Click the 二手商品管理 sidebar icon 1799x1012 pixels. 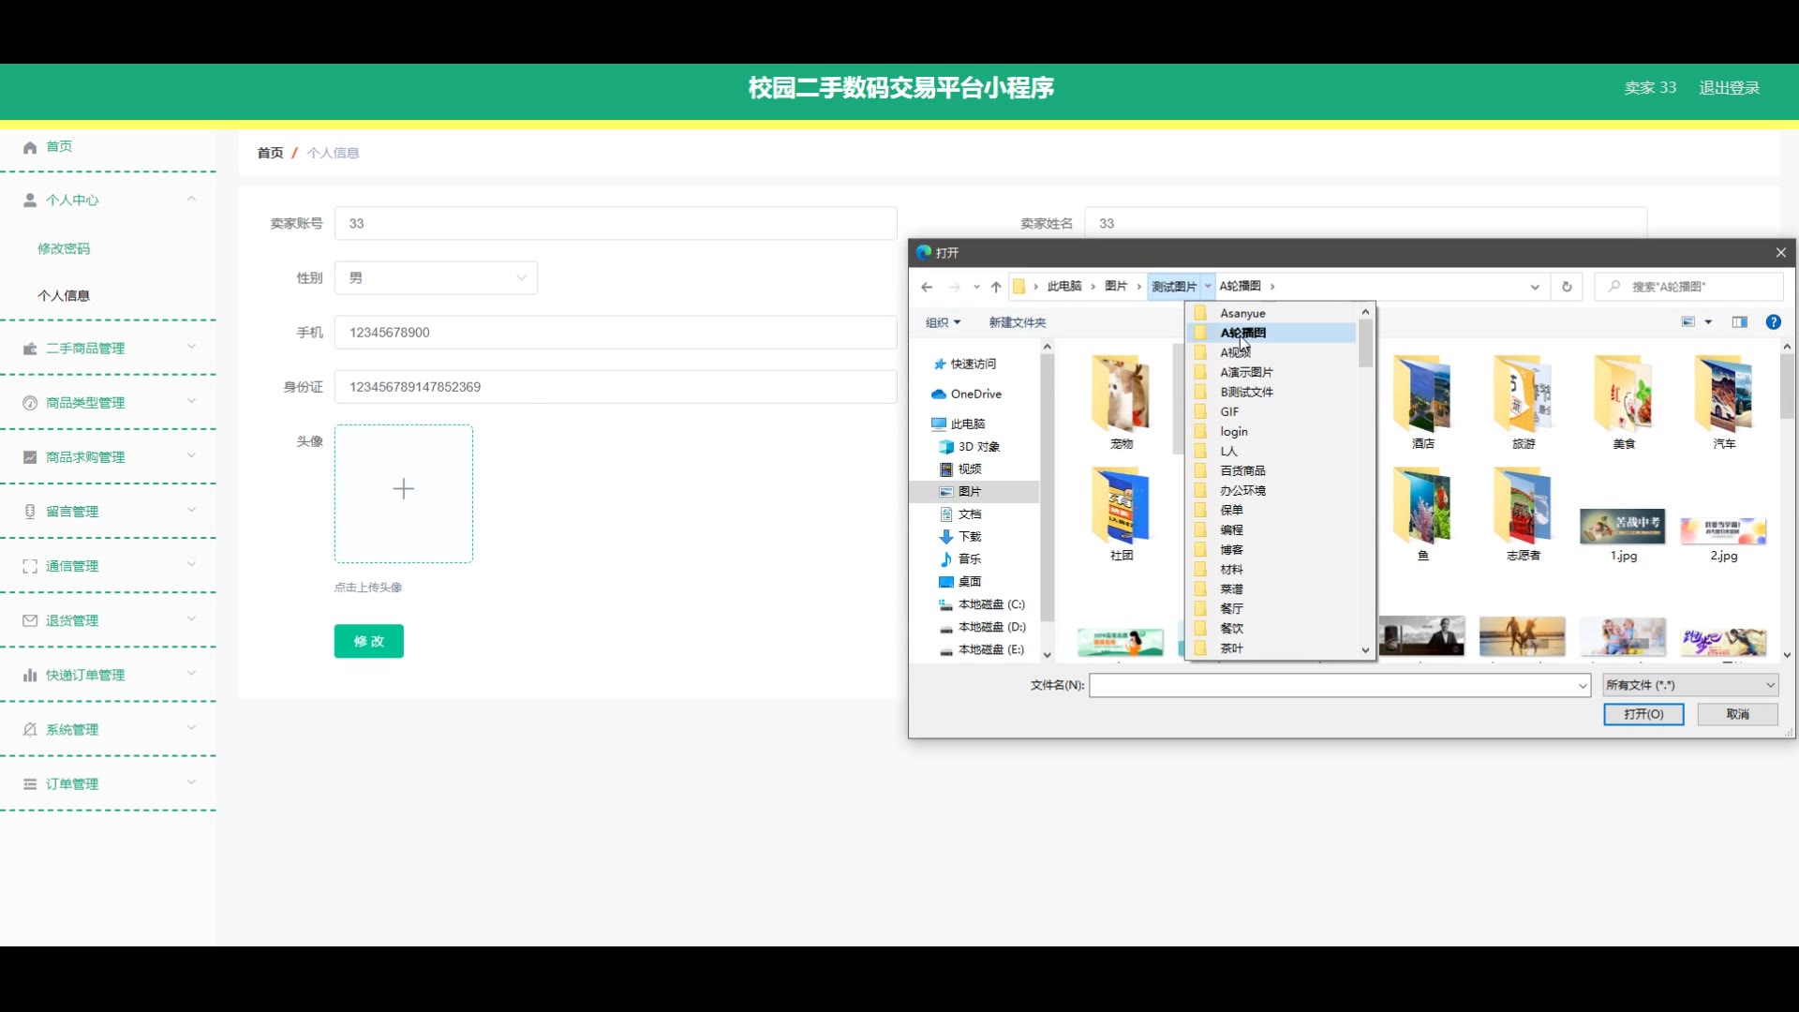point(30,349)
